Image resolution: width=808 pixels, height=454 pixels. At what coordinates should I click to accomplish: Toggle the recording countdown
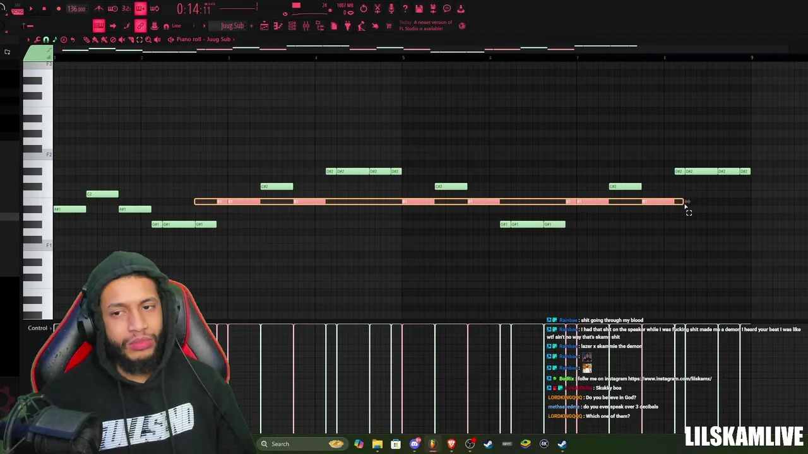pos(126,9)
